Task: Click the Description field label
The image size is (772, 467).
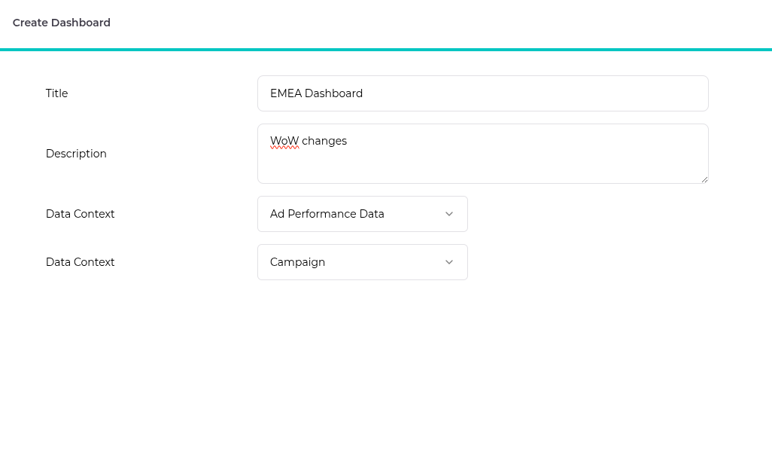Action: (76, 154)
